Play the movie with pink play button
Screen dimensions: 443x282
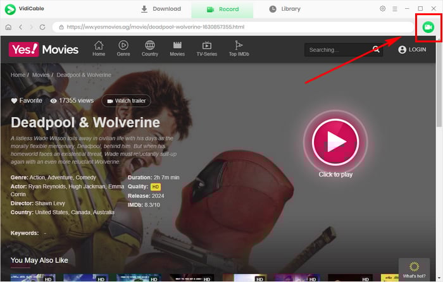point(335,142)
